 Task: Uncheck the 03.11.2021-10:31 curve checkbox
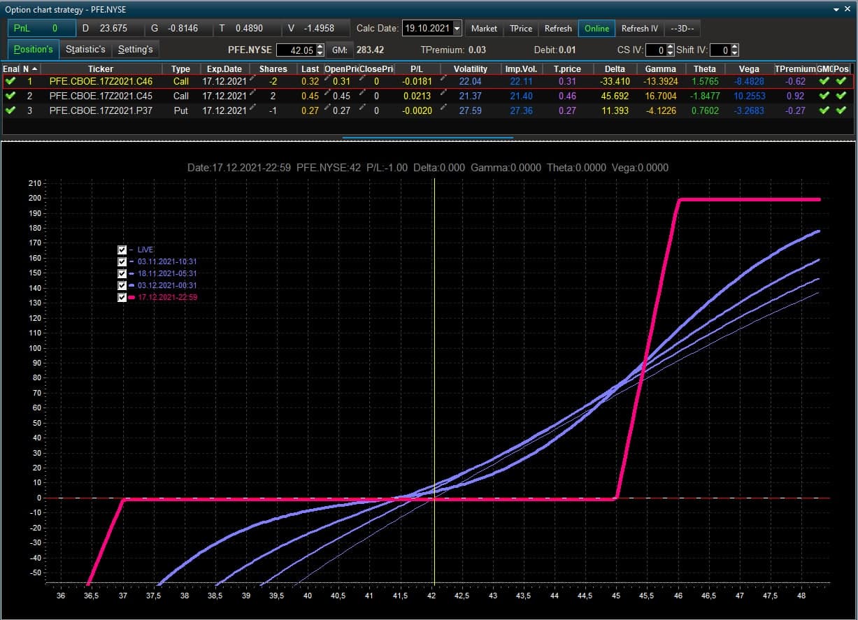tap(122, 261)
